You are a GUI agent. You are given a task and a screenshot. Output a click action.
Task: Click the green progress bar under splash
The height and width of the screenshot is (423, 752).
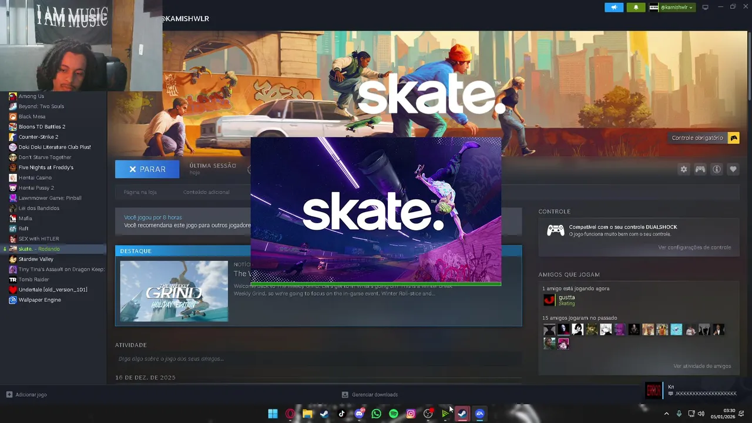coord(376,284)
